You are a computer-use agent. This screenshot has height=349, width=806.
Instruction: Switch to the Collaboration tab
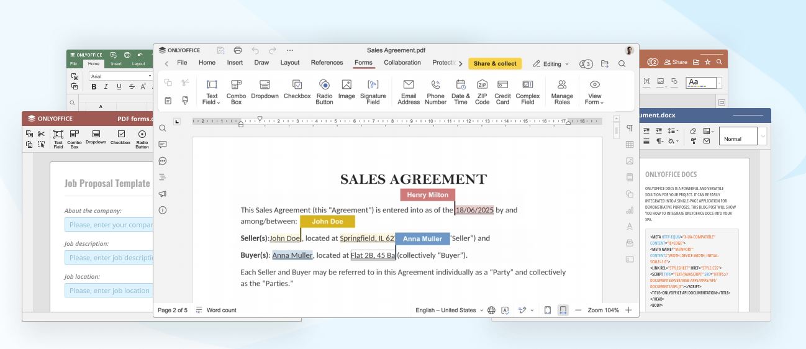(x=402, y=63)
